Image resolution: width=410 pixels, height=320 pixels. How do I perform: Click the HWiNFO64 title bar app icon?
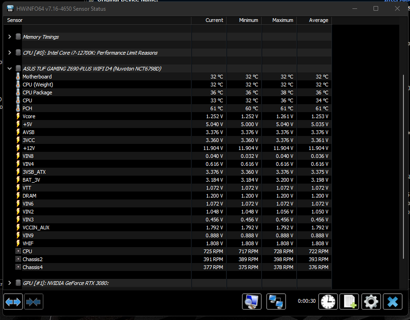(10, 8)
